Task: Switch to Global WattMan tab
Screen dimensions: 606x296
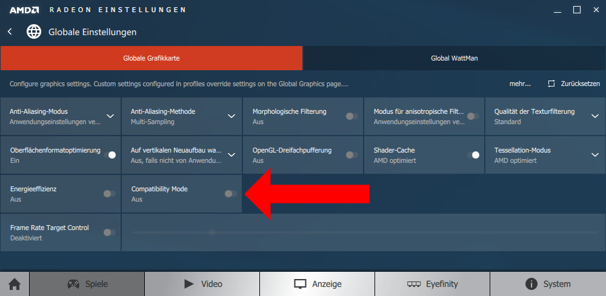Action: [x=454, y=58]
